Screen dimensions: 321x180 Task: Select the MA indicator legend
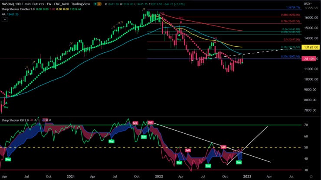point(3,14)
